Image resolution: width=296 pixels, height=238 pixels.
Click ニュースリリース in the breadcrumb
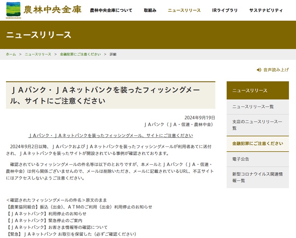click(38, 54)
